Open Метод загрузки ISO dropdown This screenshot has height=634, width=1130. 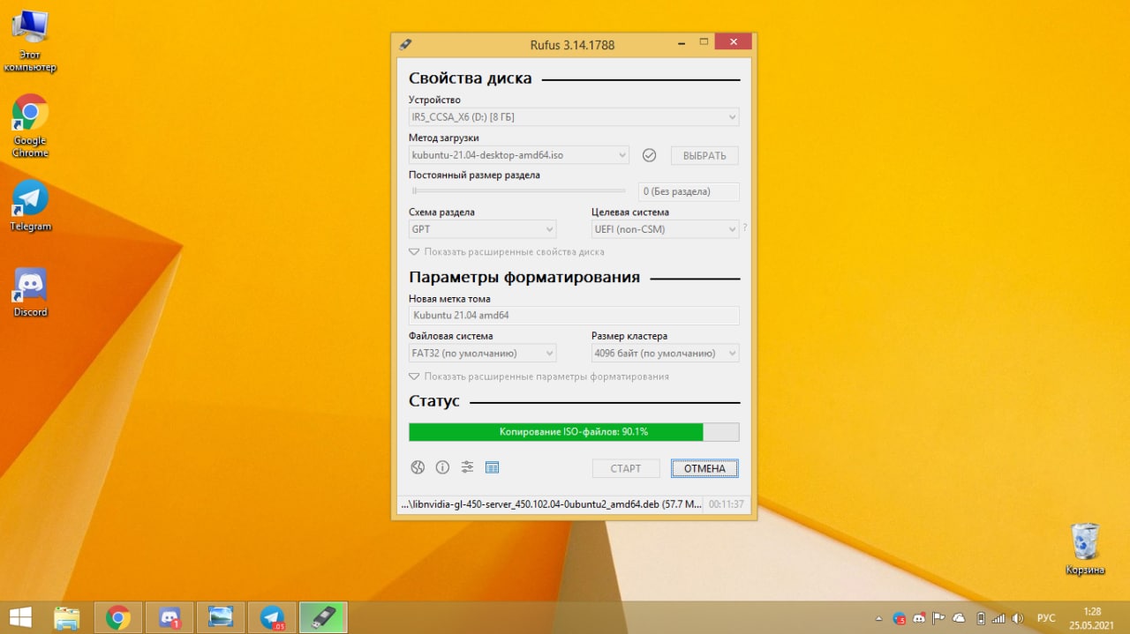[519, 155]
